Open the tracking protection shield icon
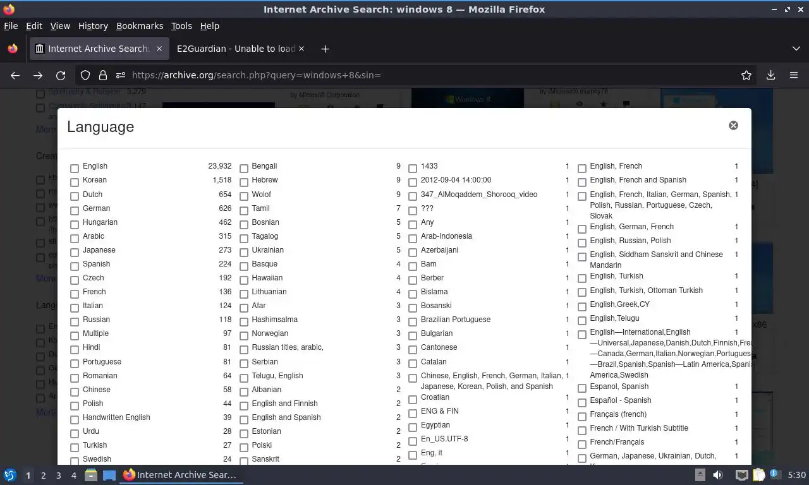The image size is (809, 485). [x=85, y=75]
